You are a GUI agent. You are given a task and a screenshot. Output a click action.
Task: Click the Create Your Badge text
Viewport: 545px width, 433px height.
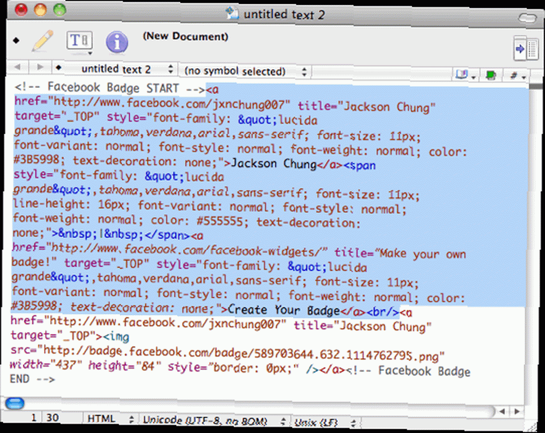click(x=283, y=310)
